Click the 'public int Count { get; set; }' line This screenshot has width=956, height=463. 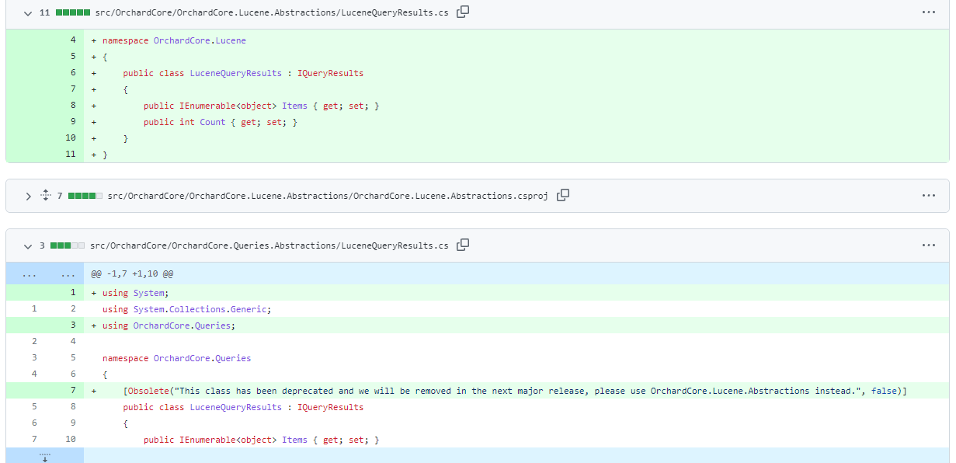point(516,121)
